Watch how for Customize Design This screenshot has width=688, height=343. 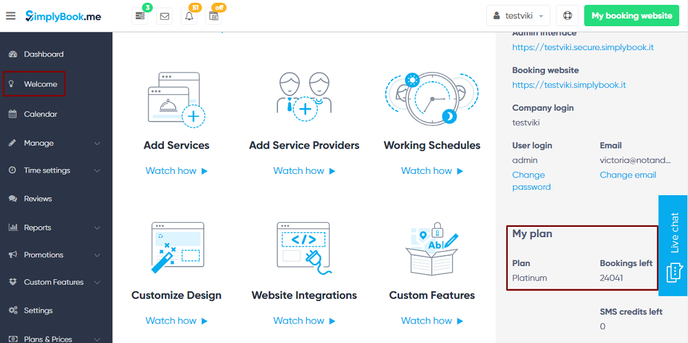(x=176, y=320)
